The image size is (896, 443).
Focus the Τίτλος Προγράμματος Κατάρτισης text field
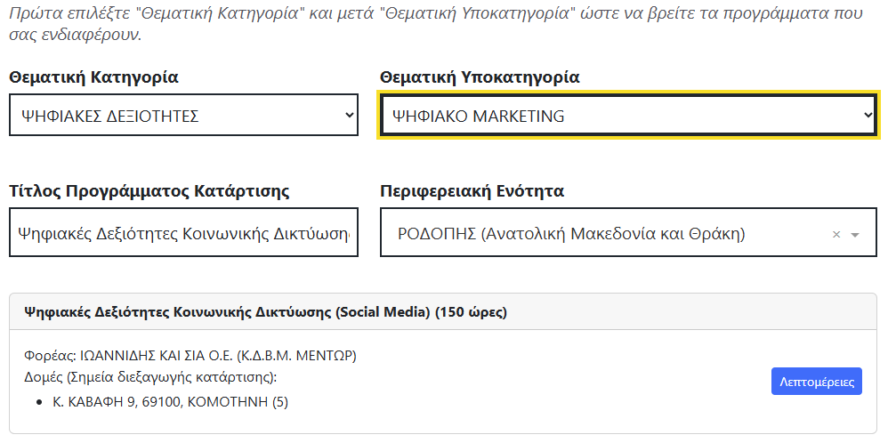coord(183,235)
